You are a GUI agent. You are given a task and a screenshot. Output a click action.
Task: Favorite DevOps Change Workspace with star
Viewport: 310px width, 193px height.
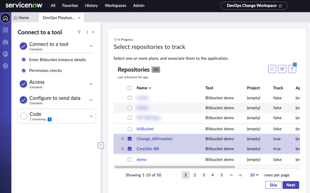coord(280,6)
